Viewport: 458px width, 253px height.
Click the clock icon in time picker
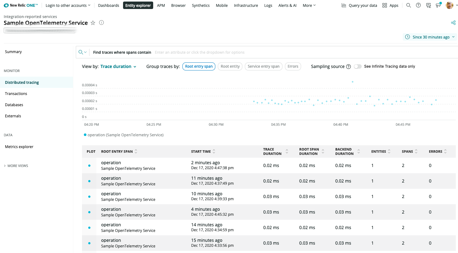tap(408, 37)
